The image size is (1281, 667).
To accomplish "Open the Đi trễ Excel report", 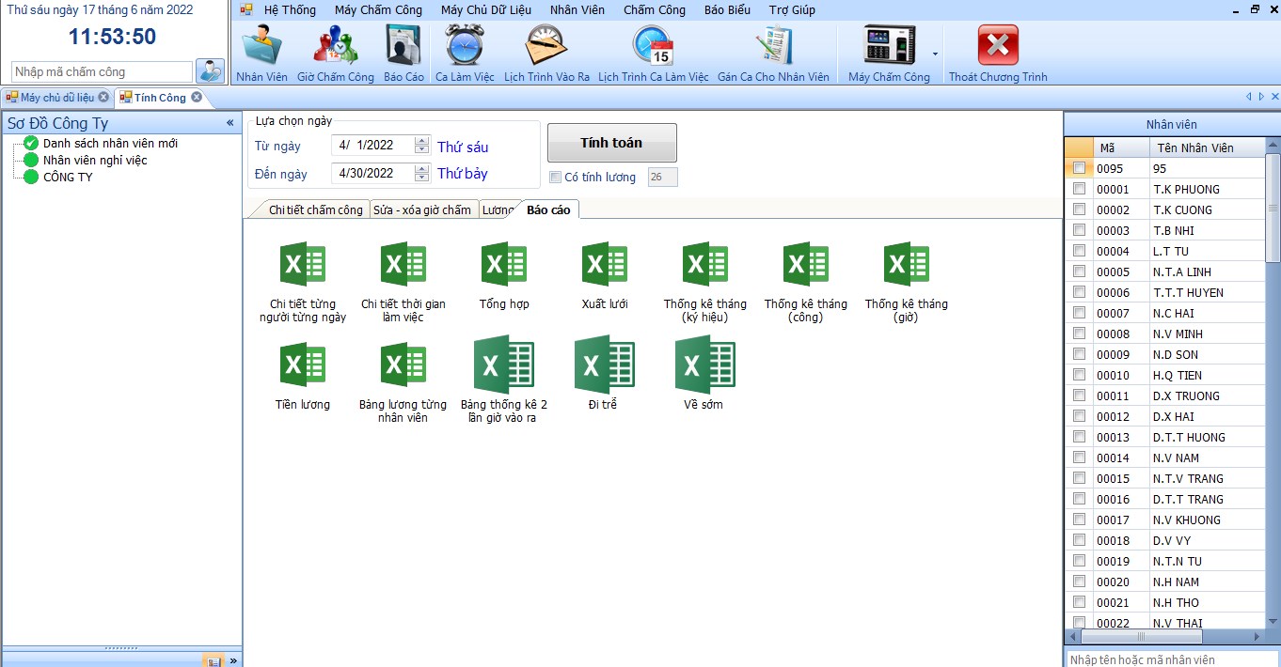I will (603, 365).
